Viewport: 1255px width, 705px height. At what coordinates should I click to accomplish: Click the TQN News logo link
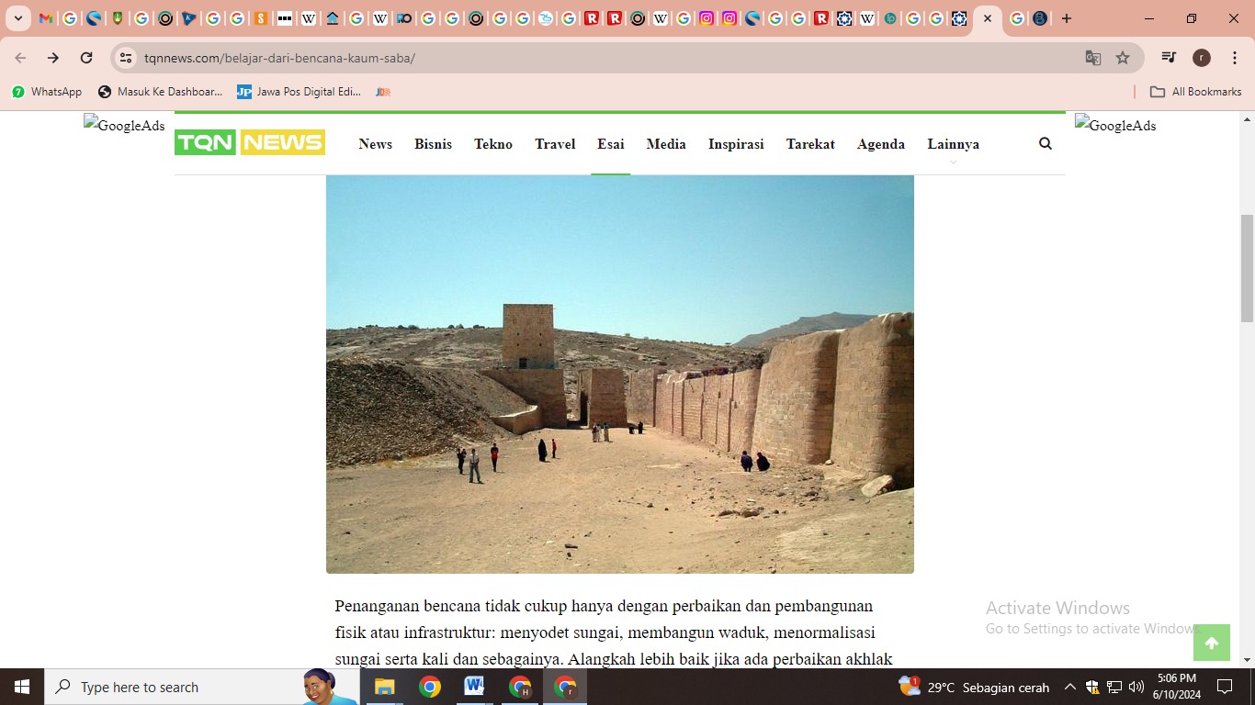click(x=250, y=142)
